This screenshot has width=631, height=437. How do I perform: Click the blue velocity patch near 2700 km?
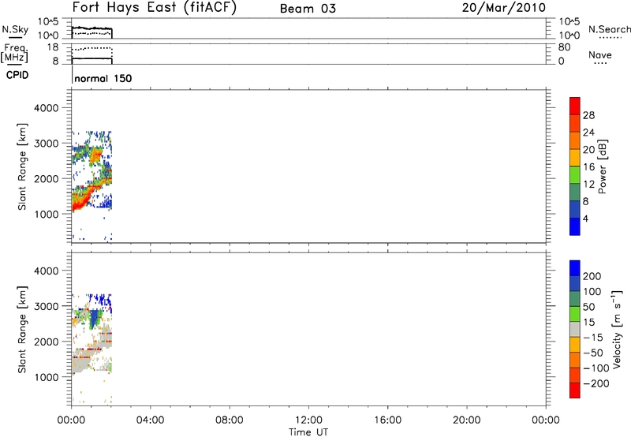tap(95, 318)
